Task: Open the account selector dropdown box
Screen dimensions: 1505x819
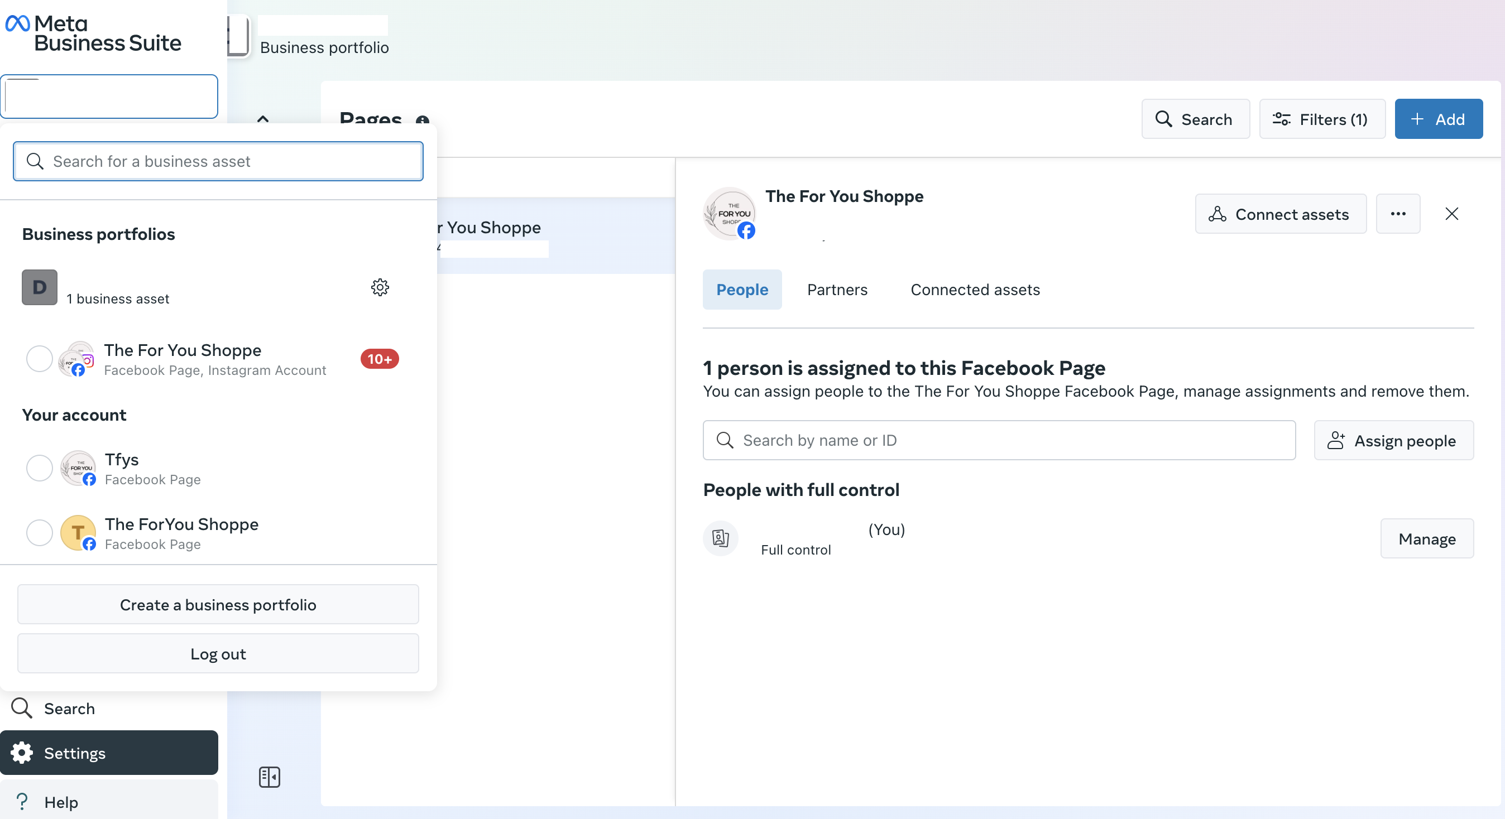Action: point(109,97)
